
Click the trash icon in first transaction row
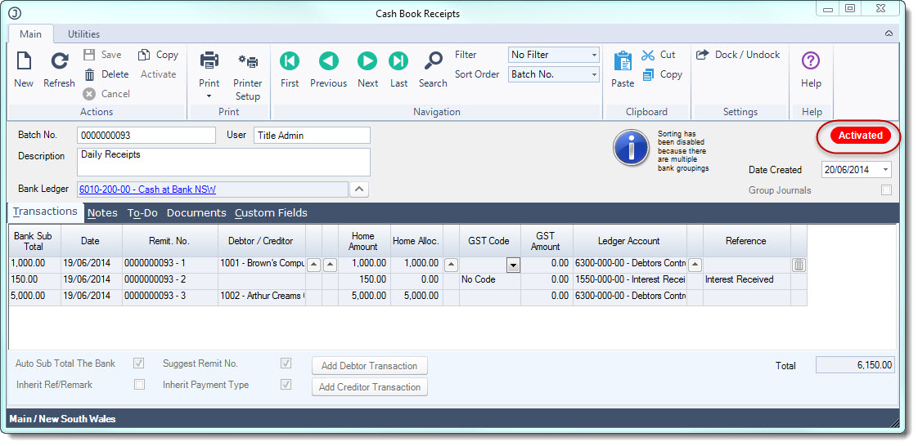tap(799, 265)
